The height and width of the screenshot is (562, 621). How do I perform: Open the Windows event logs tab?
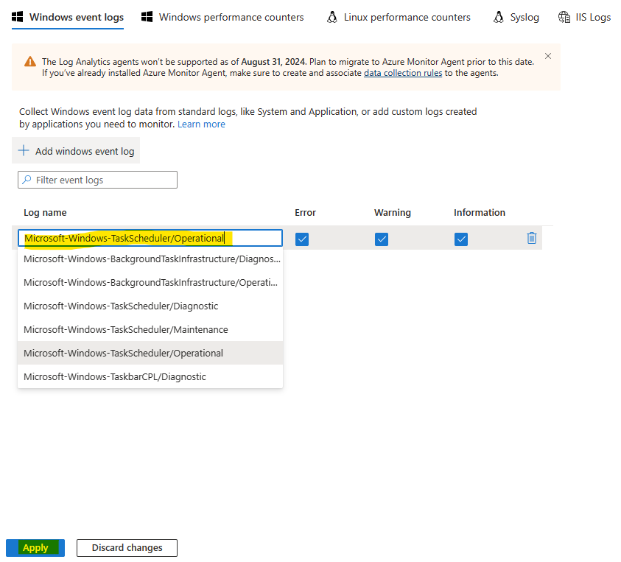[68, 18]
